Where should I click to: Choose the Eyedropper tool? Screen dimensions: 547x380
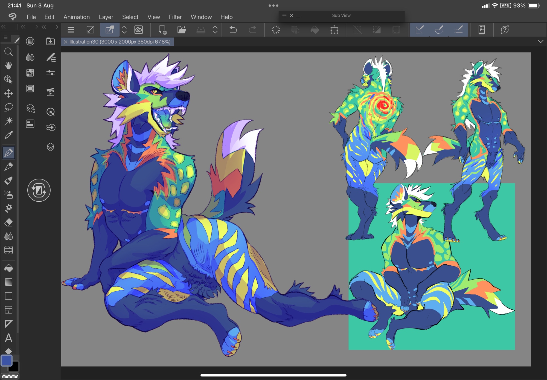pyautogui.click(x=8, y=135)
